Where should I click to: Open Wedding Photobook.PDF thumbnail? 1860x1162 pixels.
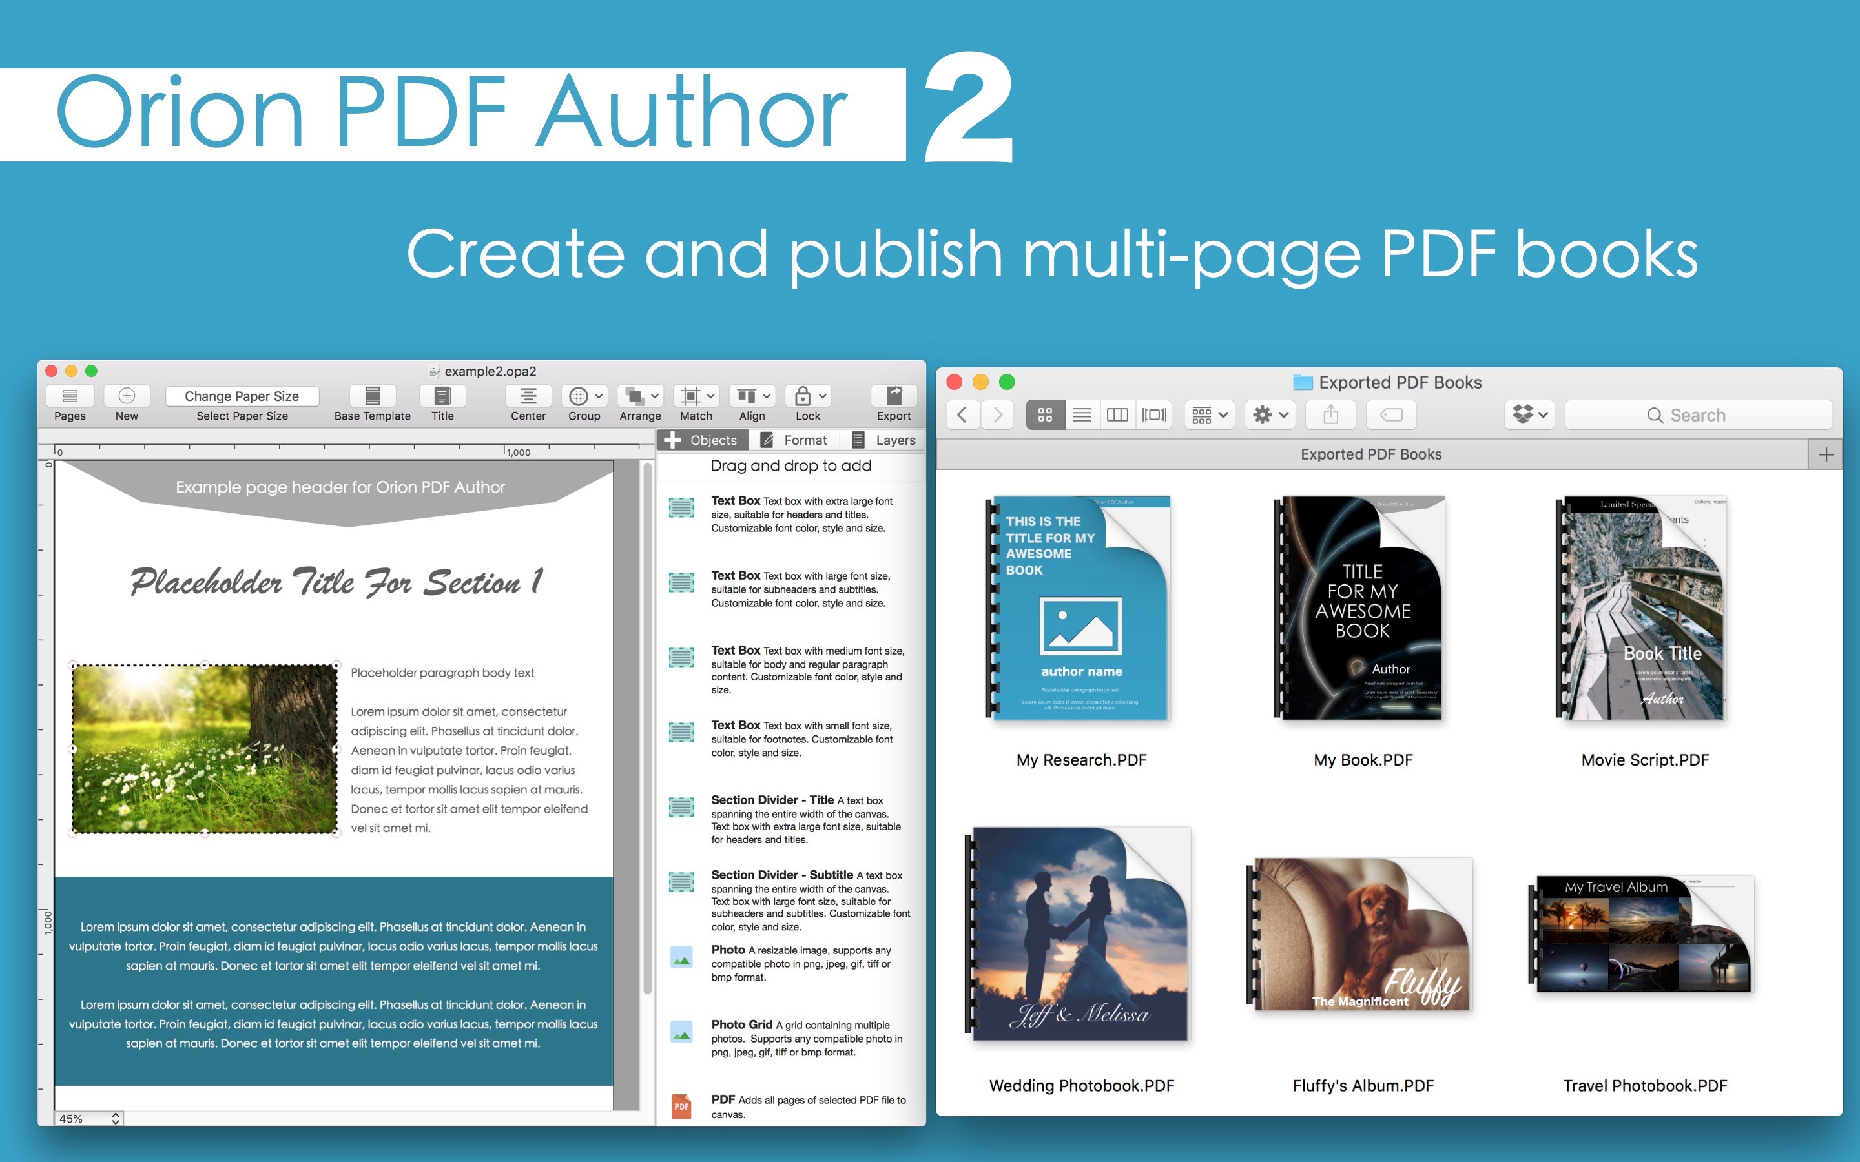(x=1077, y=933)
